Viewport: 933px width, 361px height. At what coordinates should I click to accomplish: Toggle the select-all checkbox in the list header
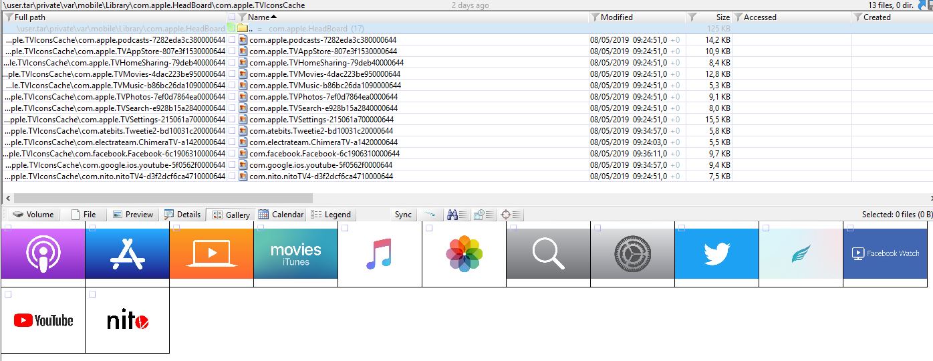(231, 17)
